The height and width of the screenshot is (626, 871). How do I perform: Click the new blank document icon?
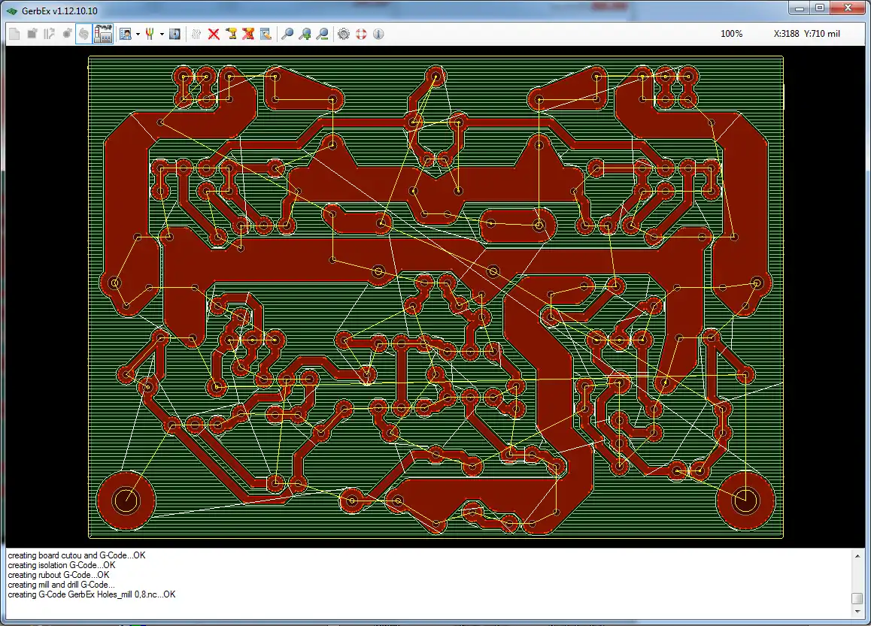click(14, 34)
